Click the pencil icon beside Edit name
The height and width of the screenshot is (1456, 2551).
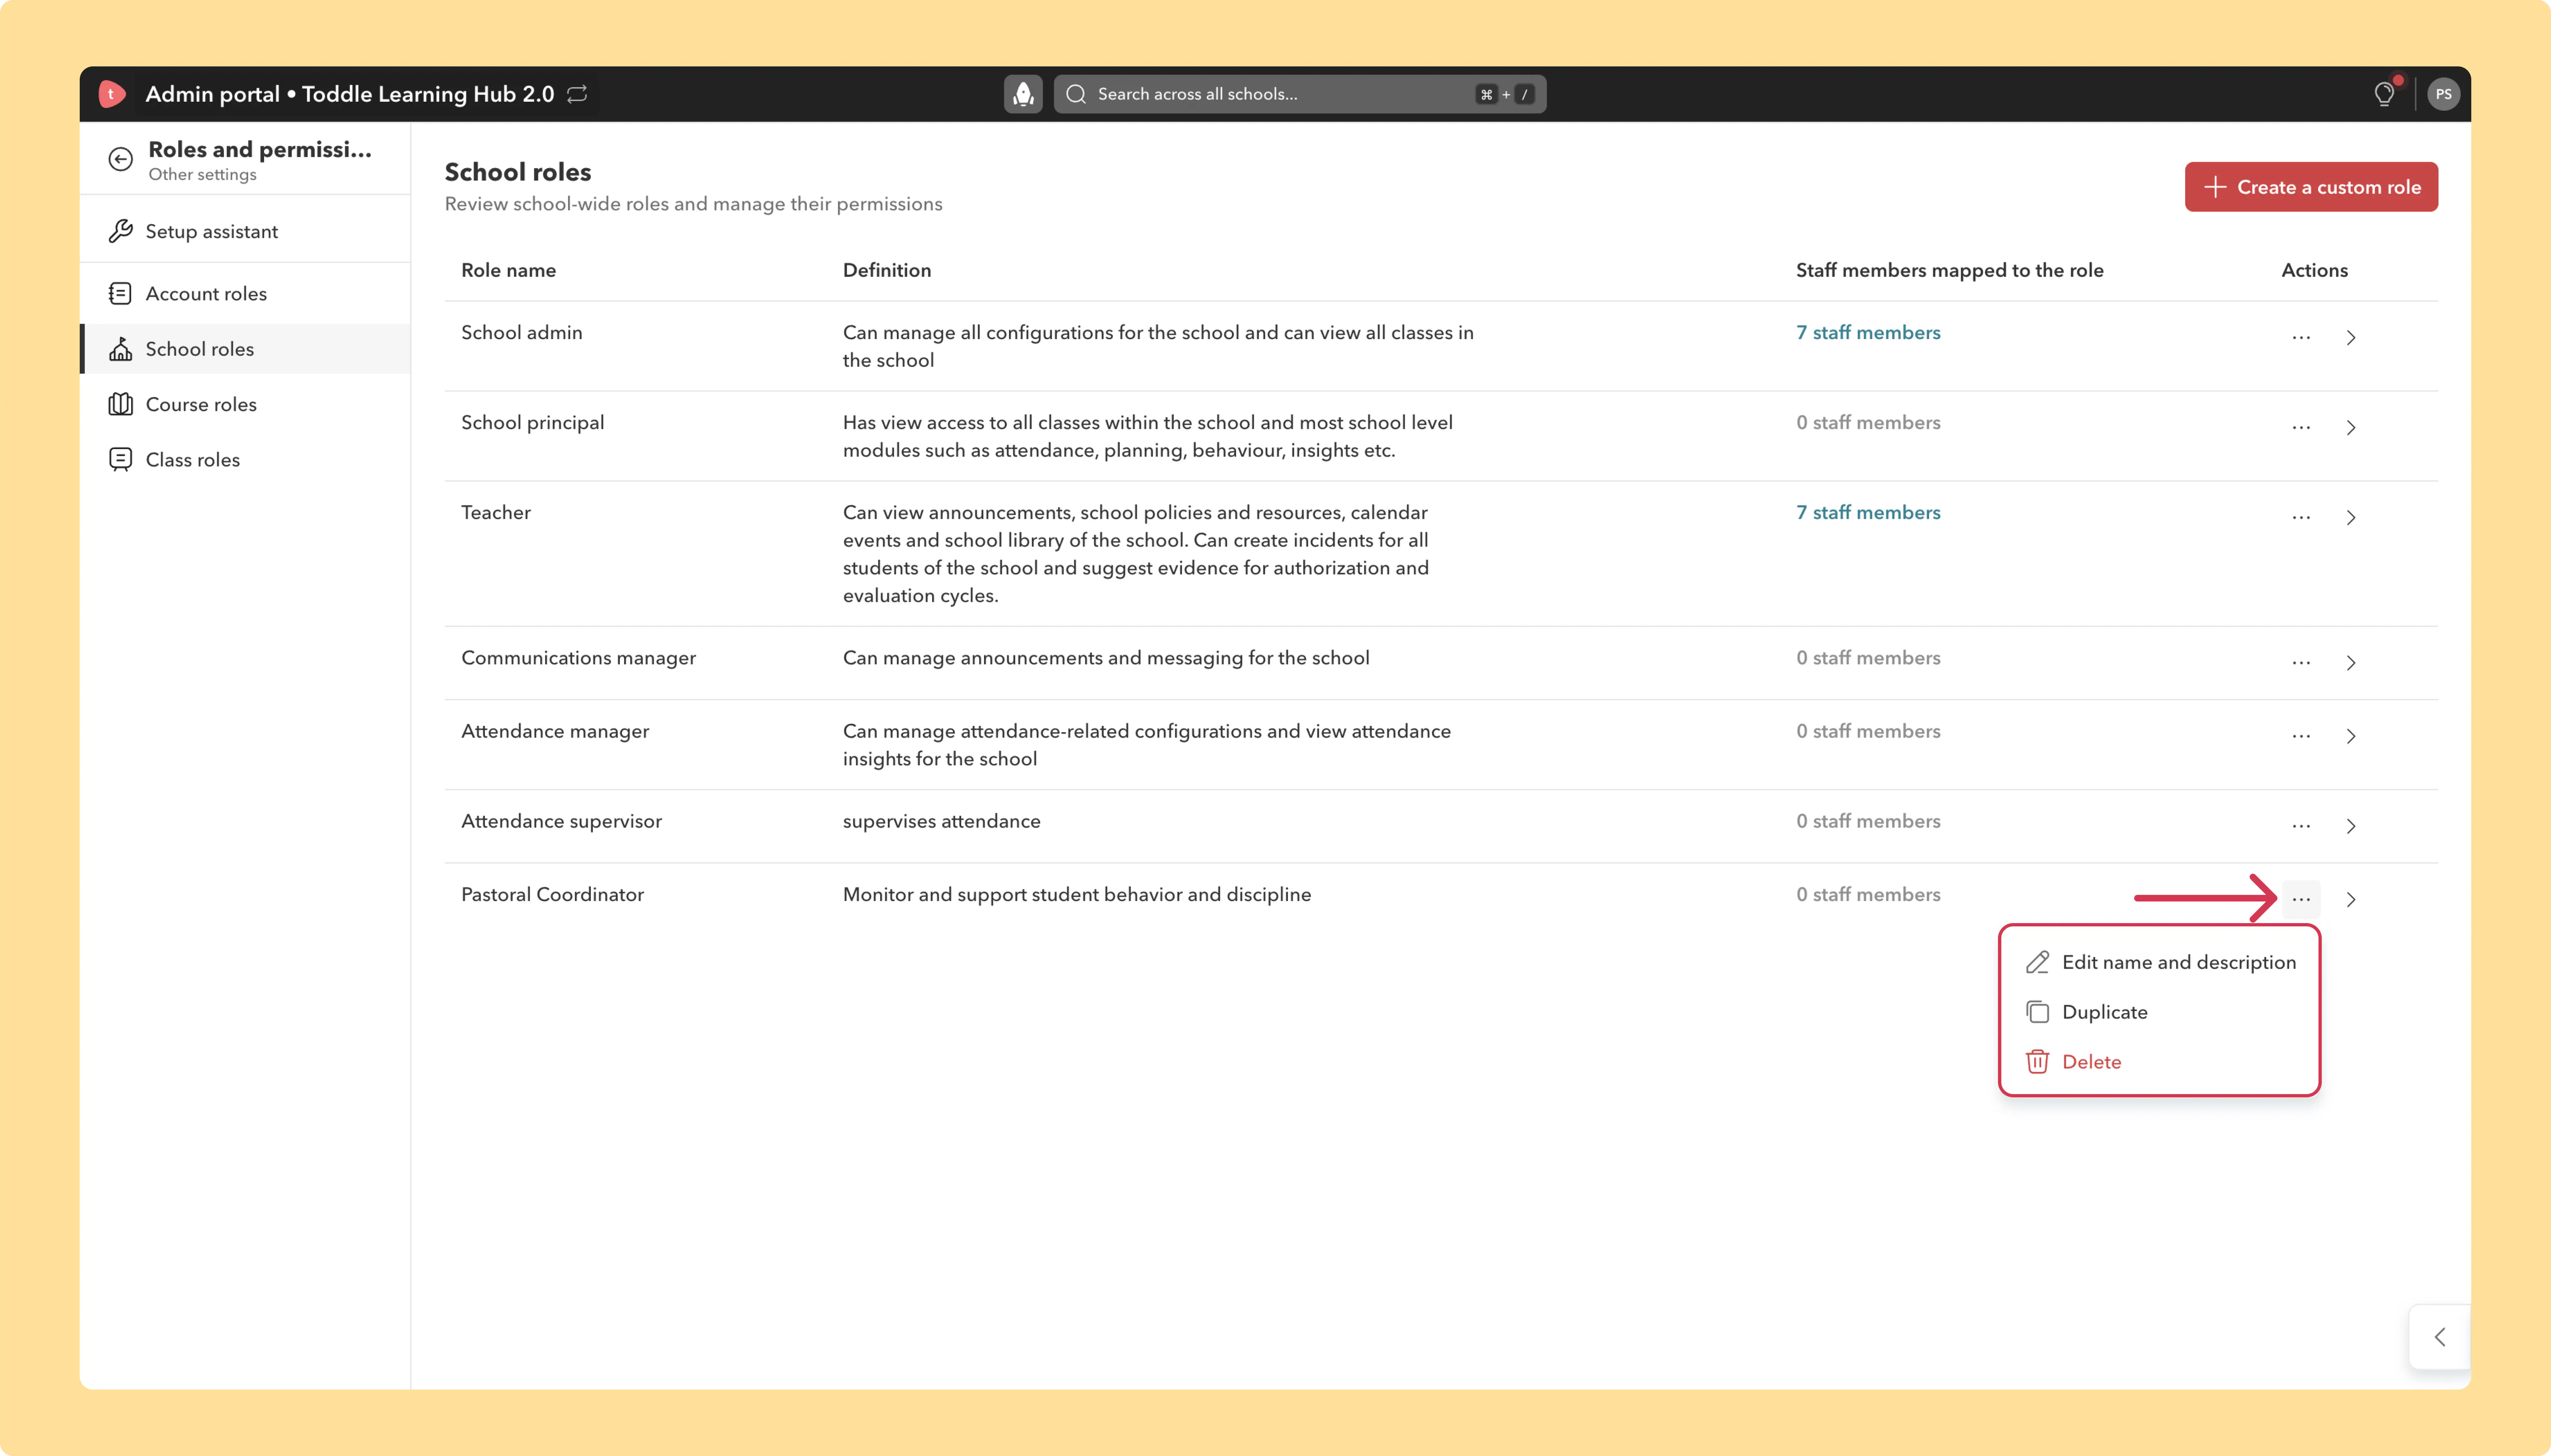pyautogui.click(x=2037, y=962)
